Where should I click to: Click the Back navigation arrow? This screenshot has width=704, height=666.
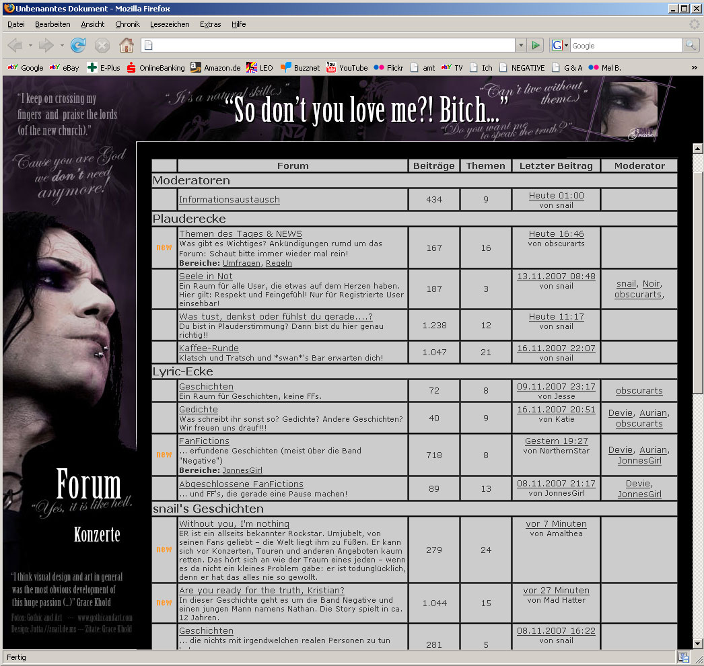coord(15,45)
